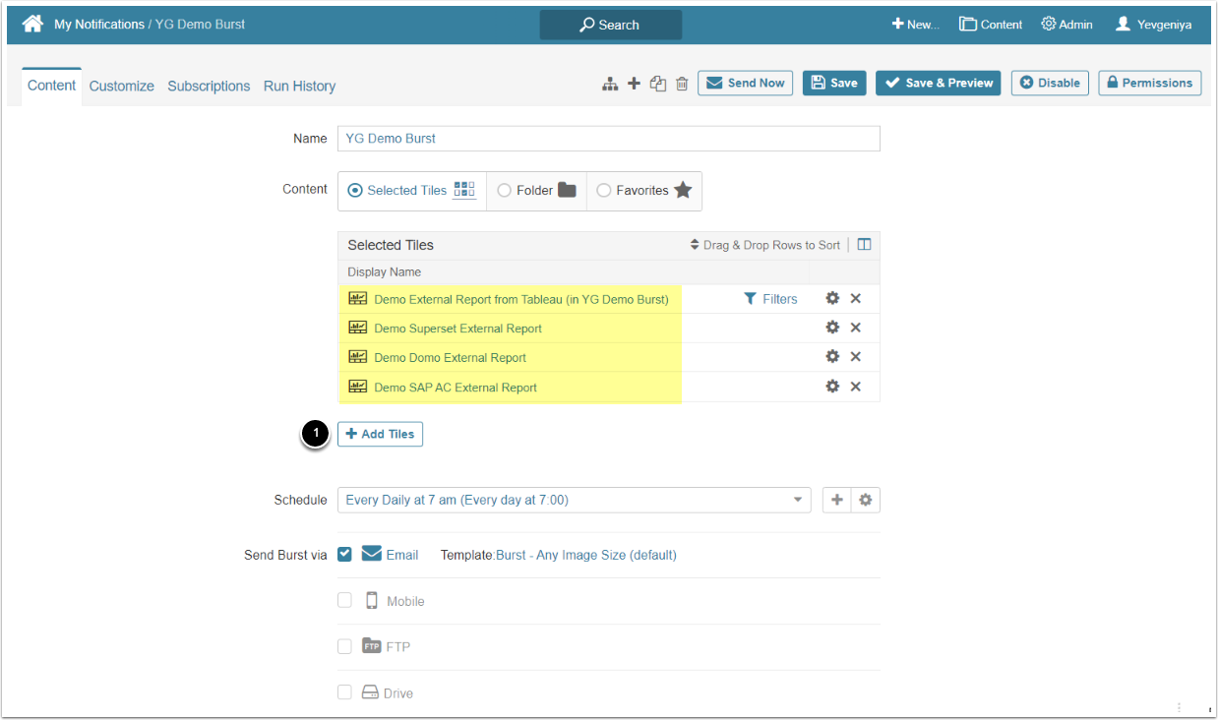The image size is (1218, 720).
Task: Click Save & Preview button
Action: tap(939, 84)
